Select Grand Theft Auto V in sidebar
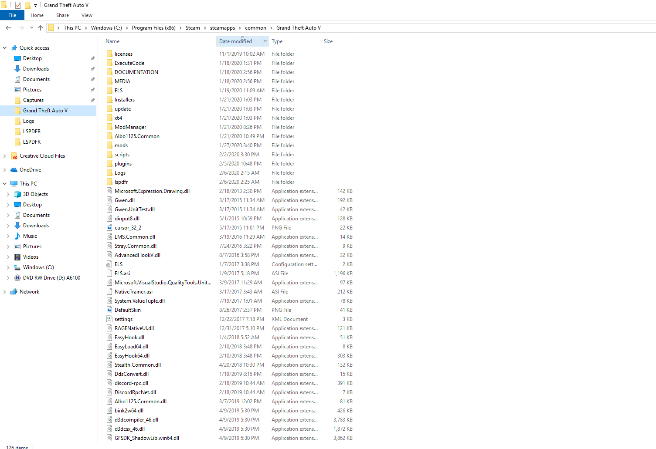656x449 pixels. pyautogui.click(x=48, y=111)
